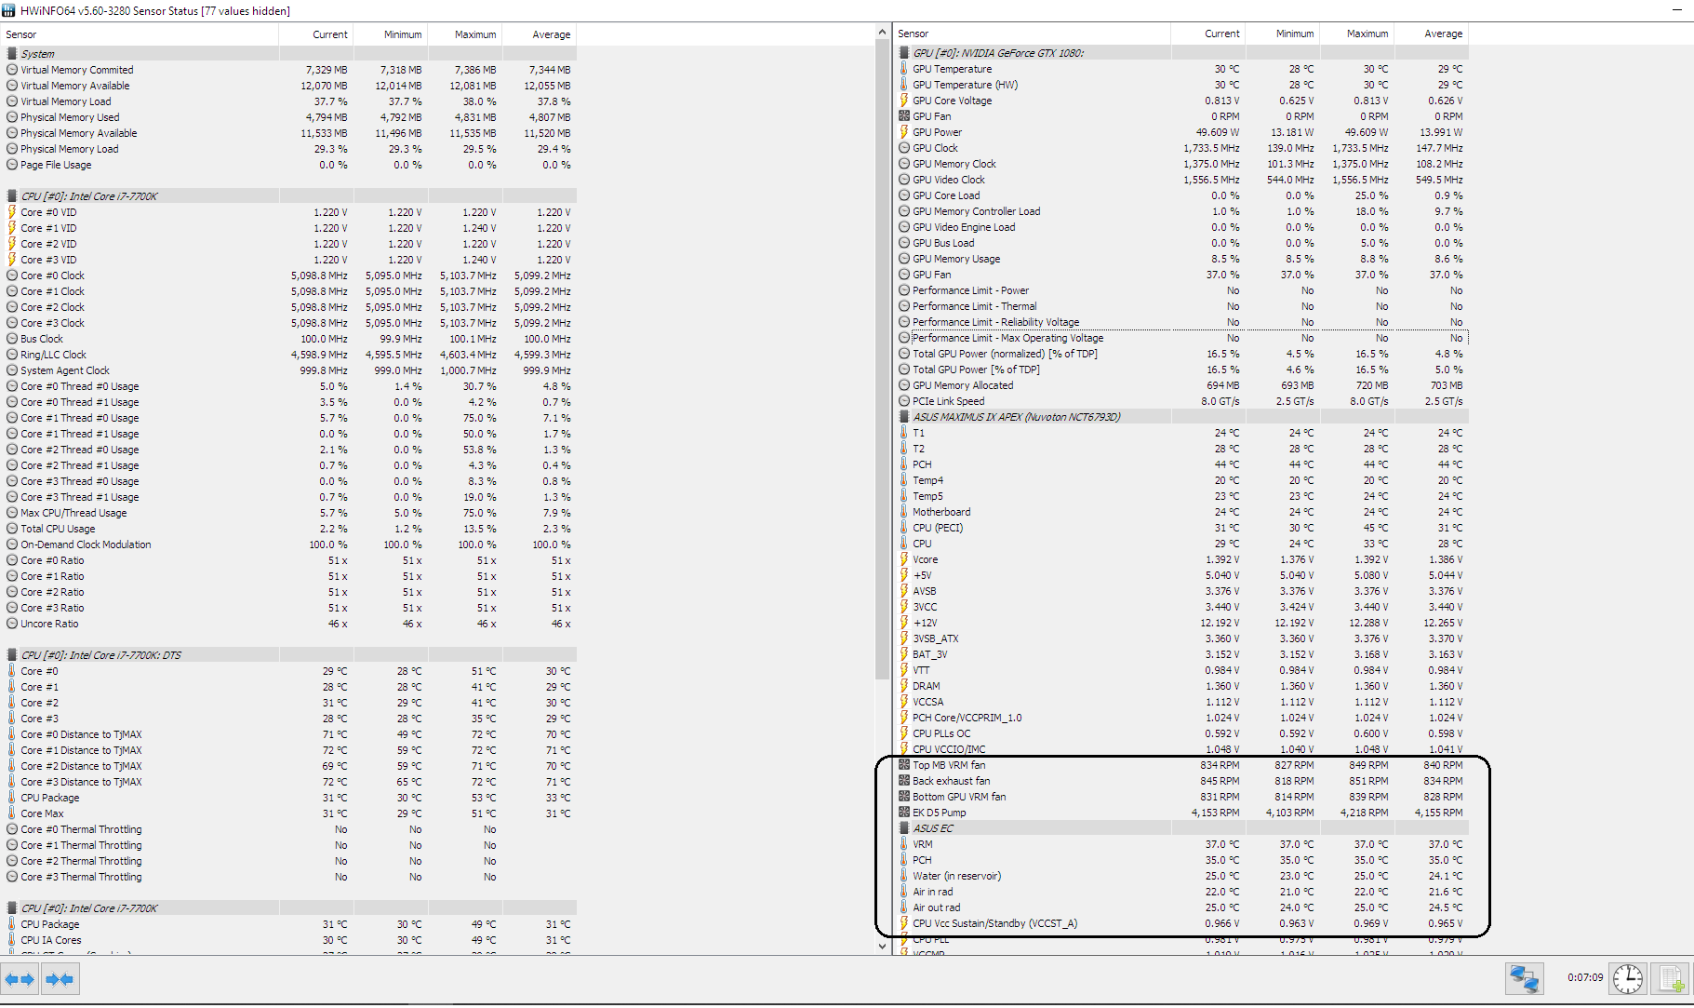
Task: Select the BAT_3V voltage row
Action: tap(1180, 654)
